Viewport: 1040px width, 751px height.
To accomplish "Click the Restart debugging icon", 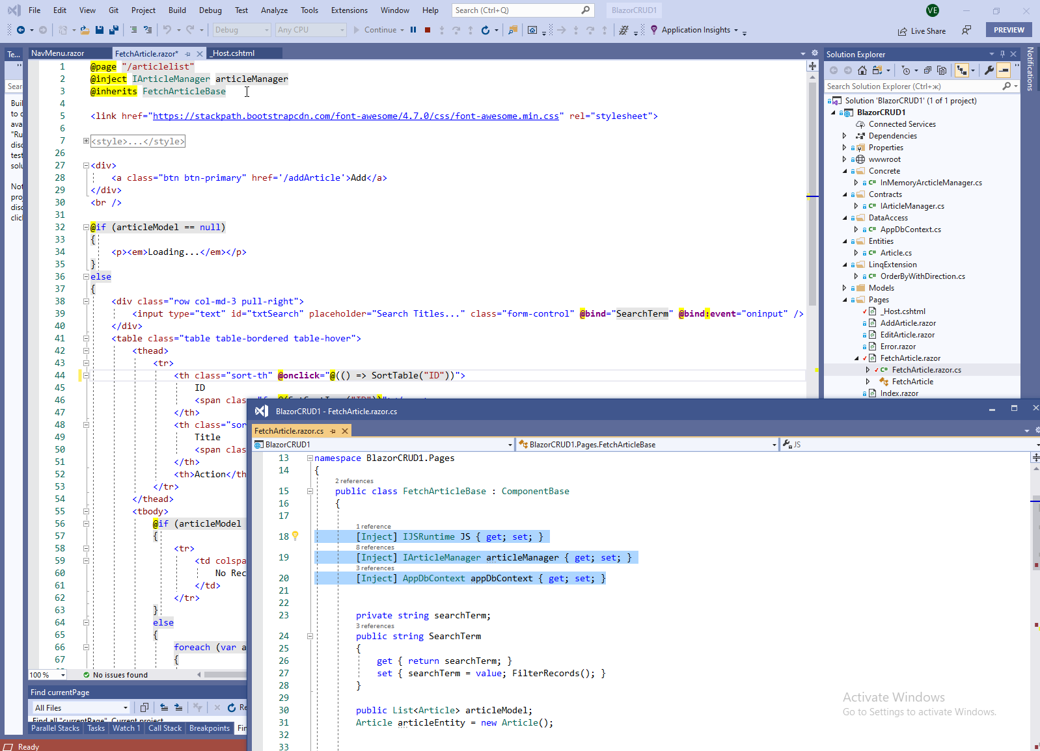I will coord(485,30).
